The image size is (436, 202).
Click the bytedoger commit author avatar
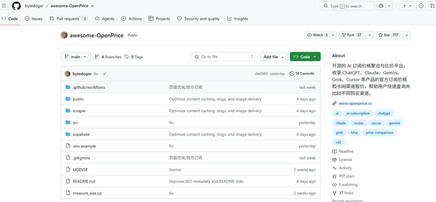(68, 74)
